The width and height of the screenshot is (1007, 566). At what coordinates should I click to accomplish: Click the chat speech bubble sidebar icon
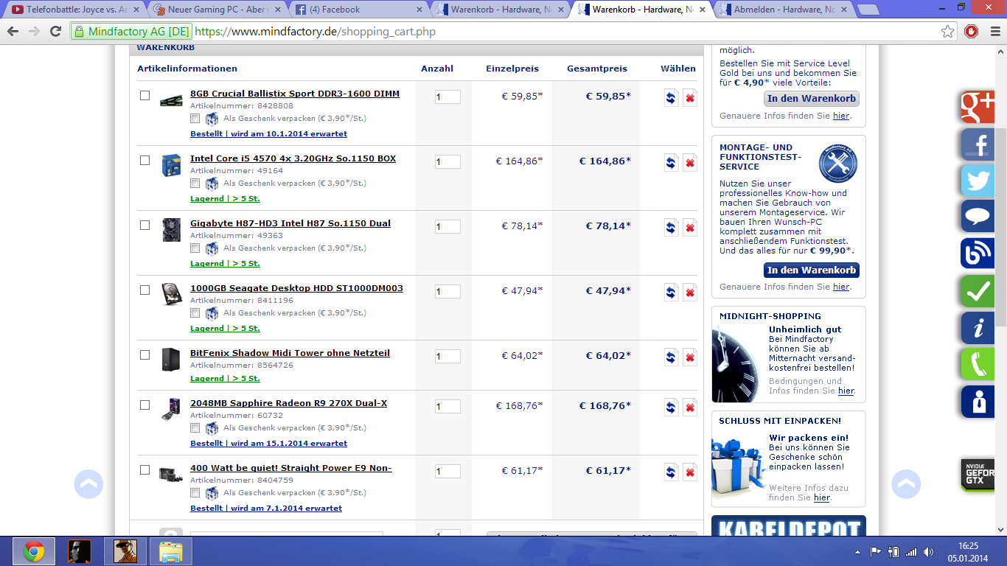pos(978,217)
